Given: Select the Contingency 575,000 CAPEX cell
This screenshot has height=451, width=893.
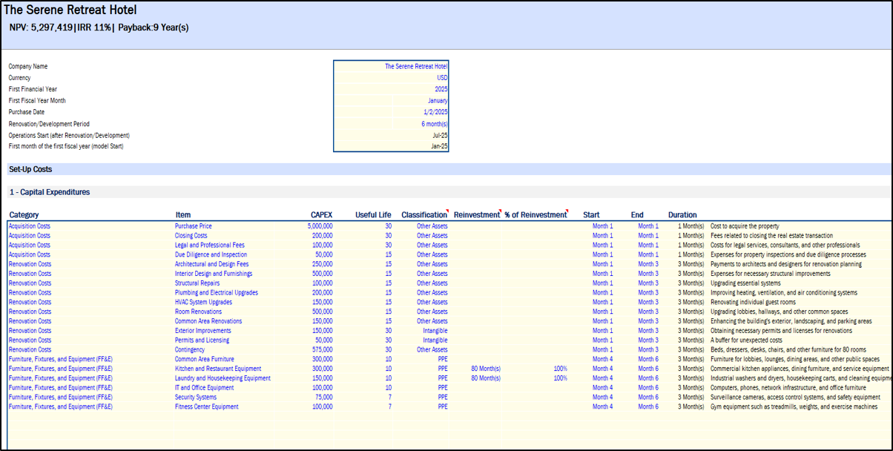Looking at the screenshot, I should pos(322,349).
